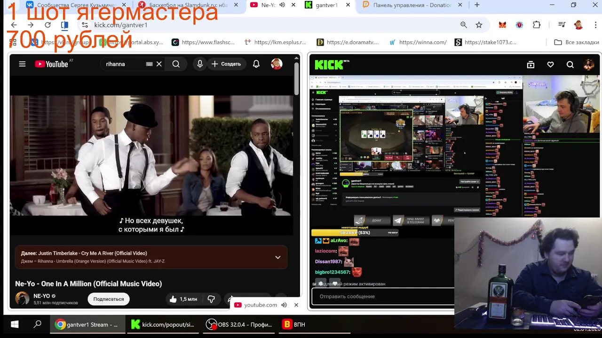This screenshot has width=602, height=338.
Task: Expand the Далее up-next panel
Action: coord(278,257)
